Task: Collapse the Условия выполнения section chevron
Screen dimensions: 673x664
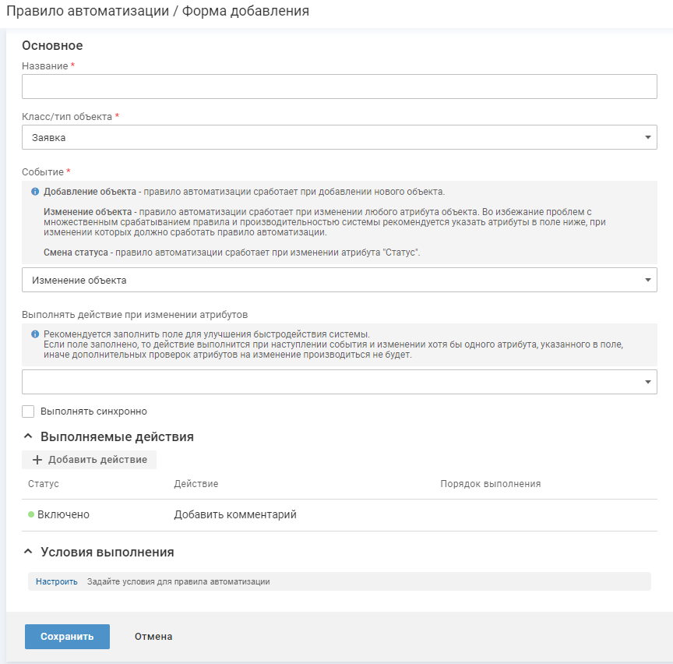Action: pos(28,552)
